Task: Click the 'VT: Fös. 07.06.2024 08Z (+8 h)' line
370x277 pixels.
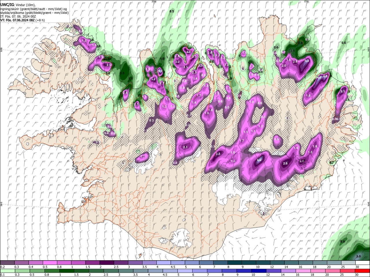Action: (23, 20)
